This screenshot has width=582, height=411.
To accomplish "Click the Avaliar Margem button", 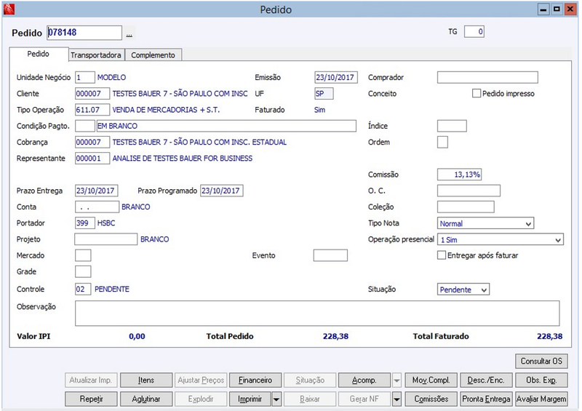I will (541, 399).
